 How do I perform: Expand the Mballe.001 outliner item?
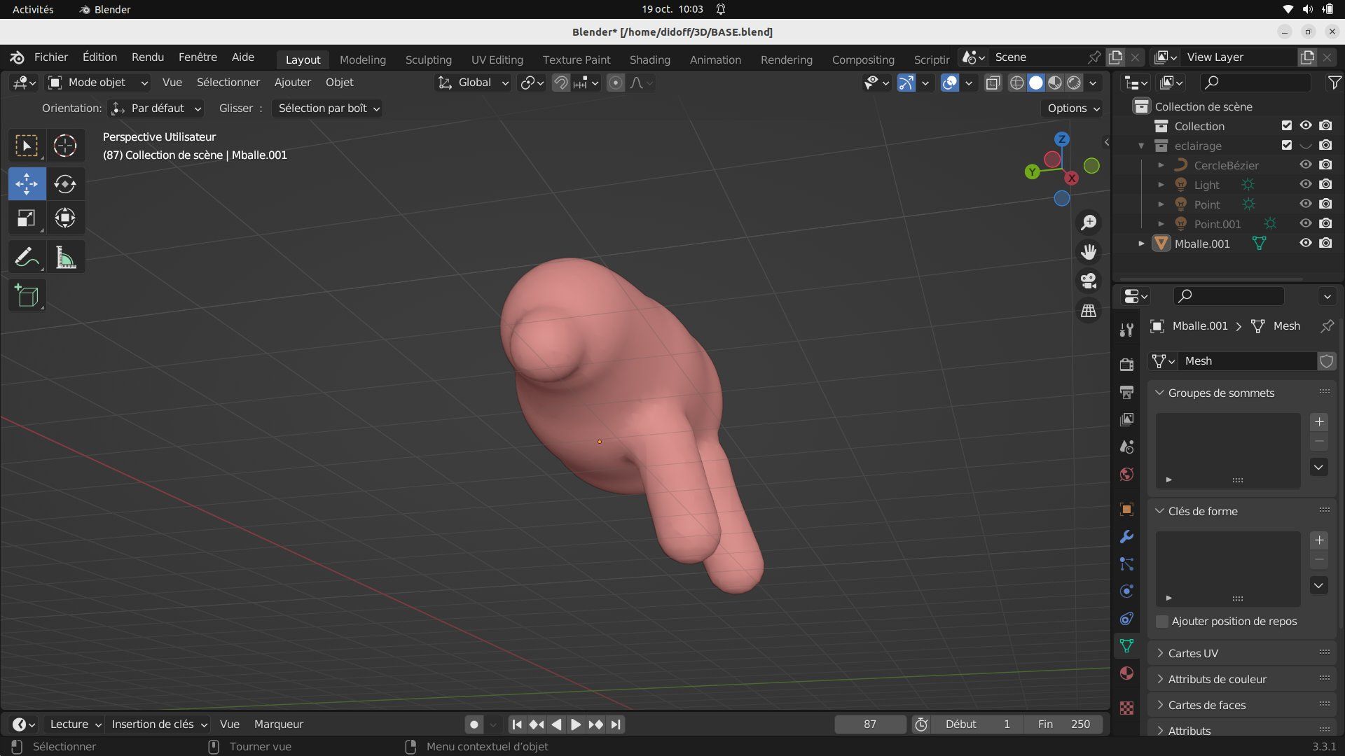(x=1141, y=244)
